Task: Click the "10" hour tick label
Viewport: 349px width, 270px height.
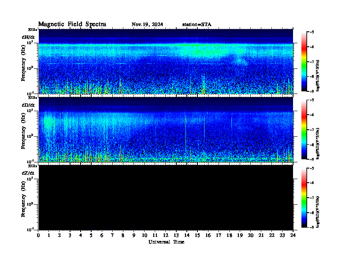Action: pyautogui.click(x=145, y=235)
